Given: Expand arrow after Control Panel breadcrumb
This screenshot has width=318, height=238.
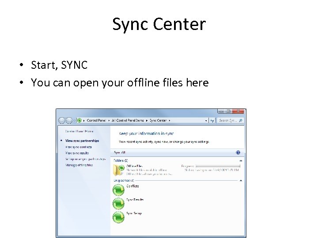Looking at the screenshot, I should click(x=109, y=120).
